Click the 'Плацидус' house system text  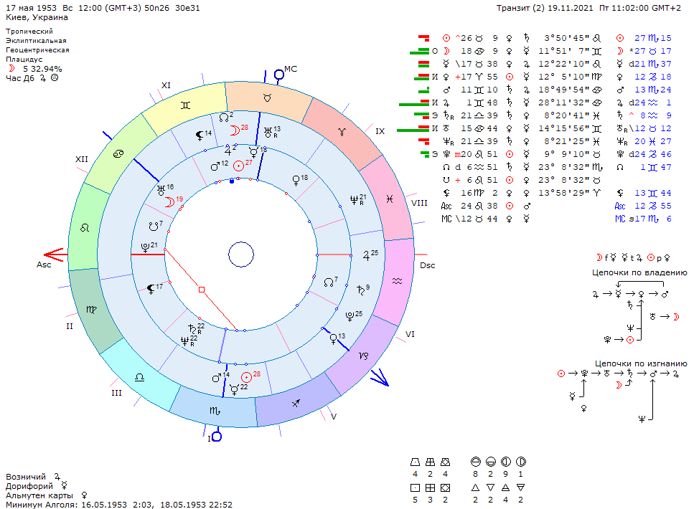24,60
